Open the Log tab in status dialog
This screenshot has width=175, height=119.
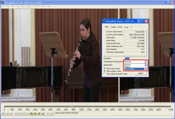point(127,27)
